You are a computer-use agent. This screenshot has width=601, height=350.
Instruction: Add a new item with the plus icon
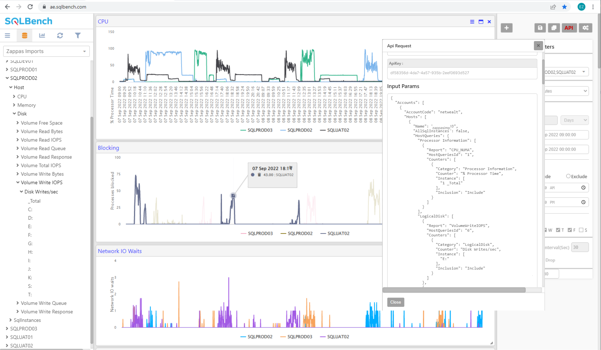coord(507,28)
